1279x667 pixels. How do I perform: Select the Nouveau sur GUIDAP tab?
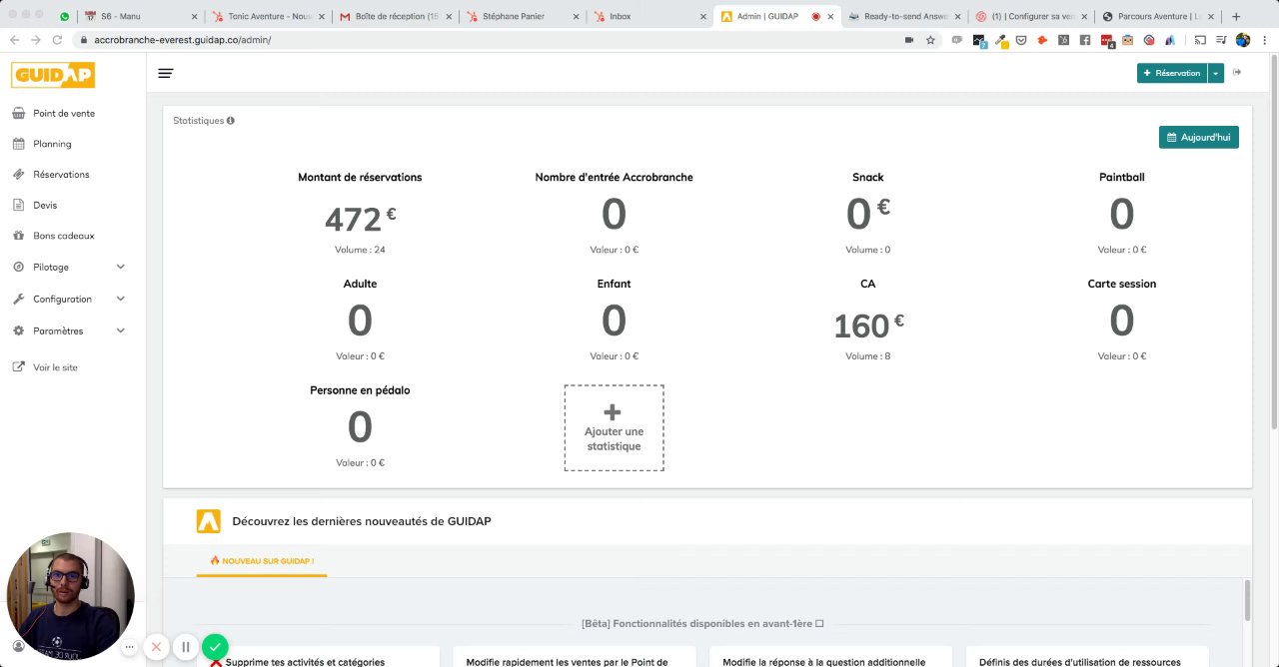pyautogui.click(x=262, y=561)
